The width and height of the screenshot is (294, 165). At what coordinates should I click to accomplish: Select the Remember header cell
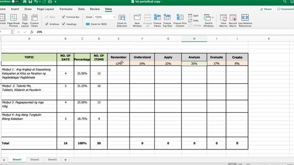[x=119, y=57]
